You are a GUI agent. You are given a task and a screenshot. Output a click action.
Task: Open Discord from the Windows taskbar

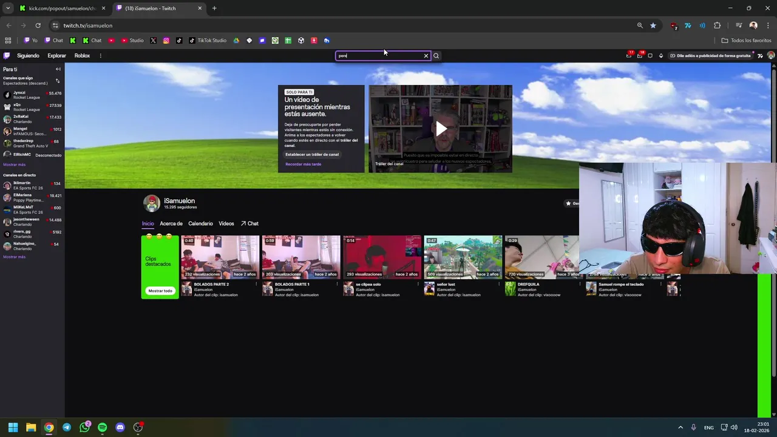click(120, 427)
